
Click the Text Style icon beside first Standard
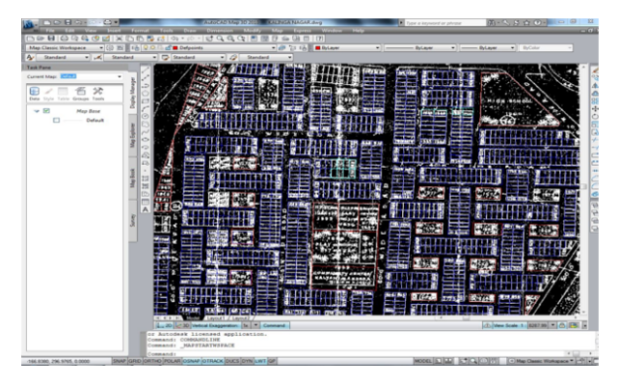pyautogui.click(x=30, y=57)
